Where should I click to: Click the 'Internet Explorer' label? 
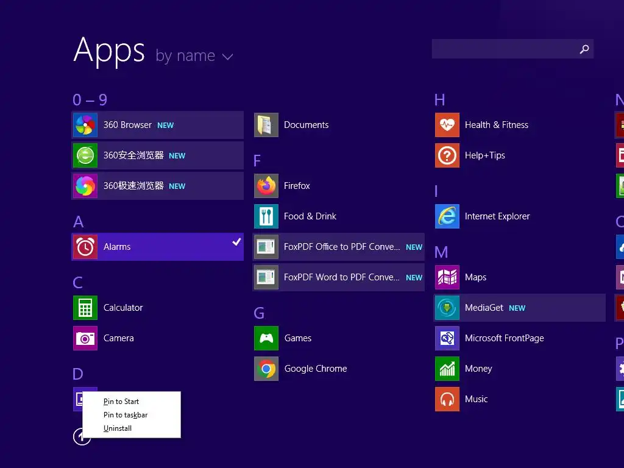pyautogui.click(x=497, y=216)
